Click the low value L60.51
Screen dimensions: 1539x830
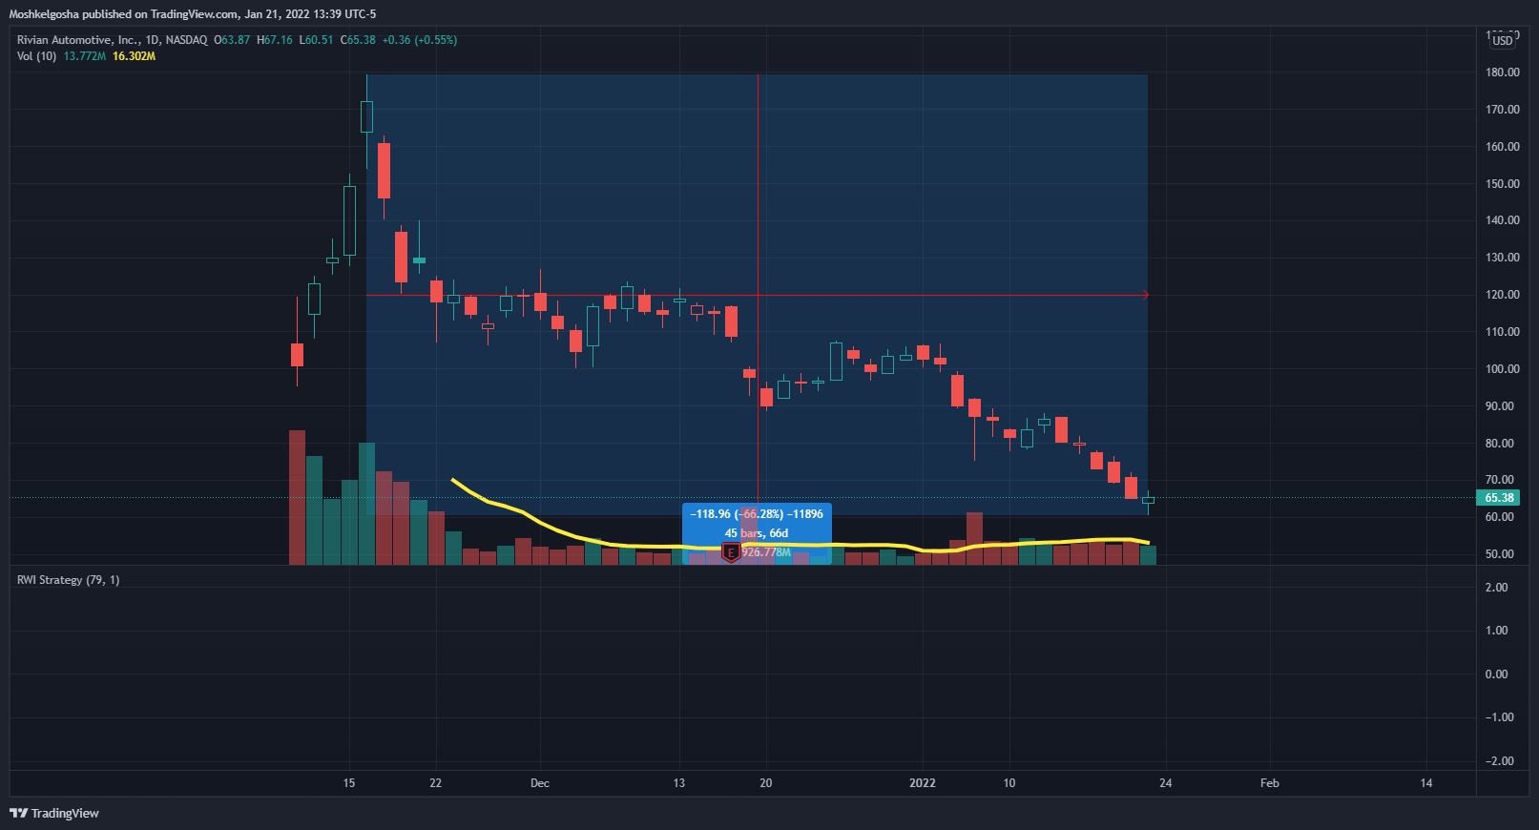[x=317, y=40]
